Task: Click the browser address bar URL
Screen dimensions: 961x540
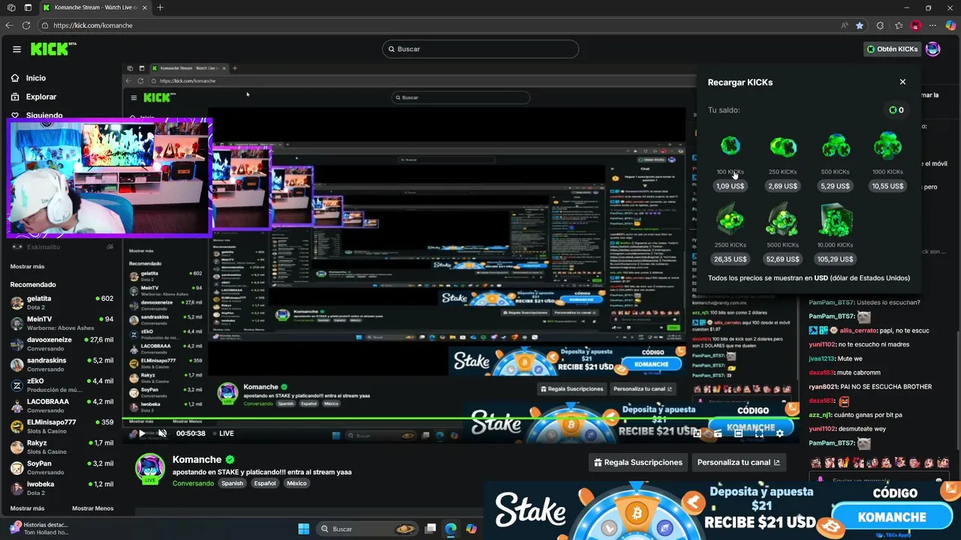Action: coord(93,25)
